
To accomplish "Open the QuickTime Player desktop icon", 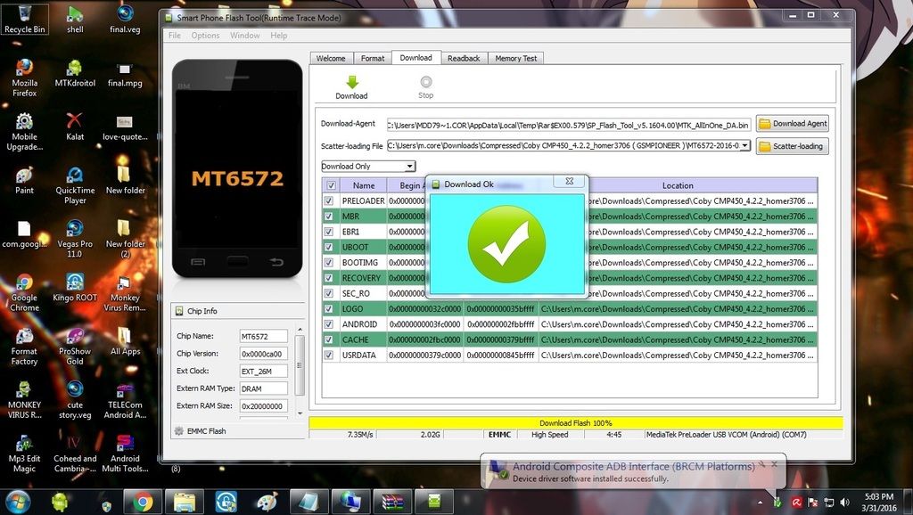I will pyautogui.click(x=75, y=185).
